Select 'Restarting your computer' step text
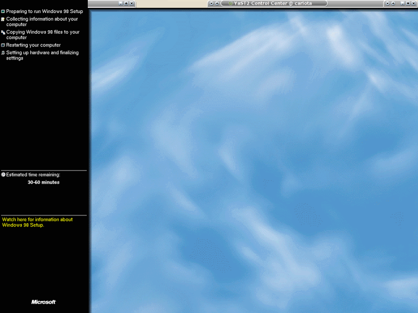This screenshot has width=418, height=313. 33,45
